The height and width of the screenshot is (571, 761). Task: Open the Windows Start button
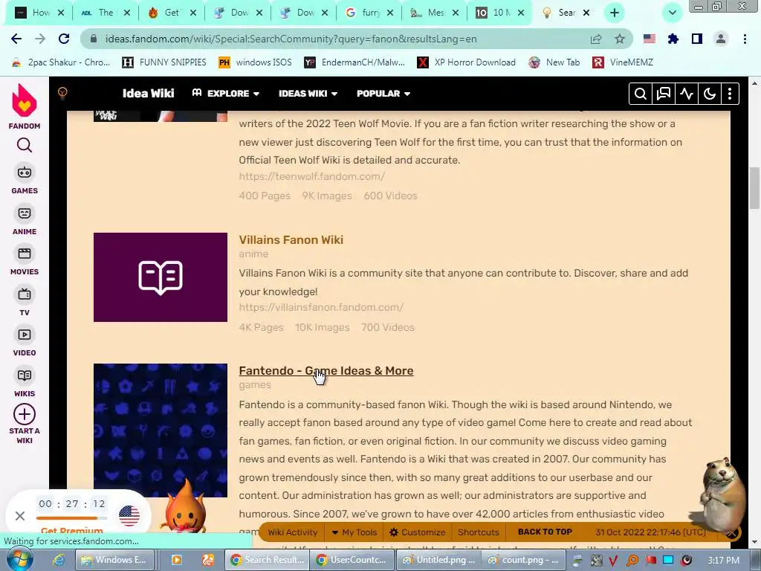19,560
